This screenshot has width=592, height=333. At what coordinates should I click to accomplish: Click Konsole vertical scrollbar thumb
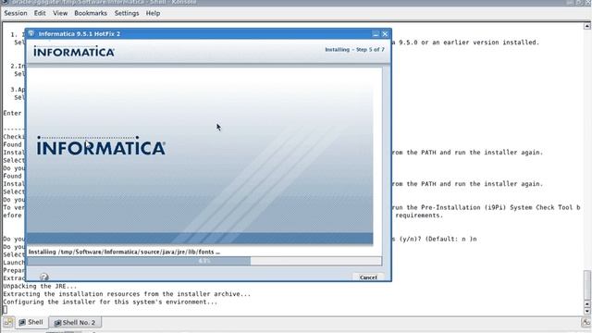click(587, 286)
